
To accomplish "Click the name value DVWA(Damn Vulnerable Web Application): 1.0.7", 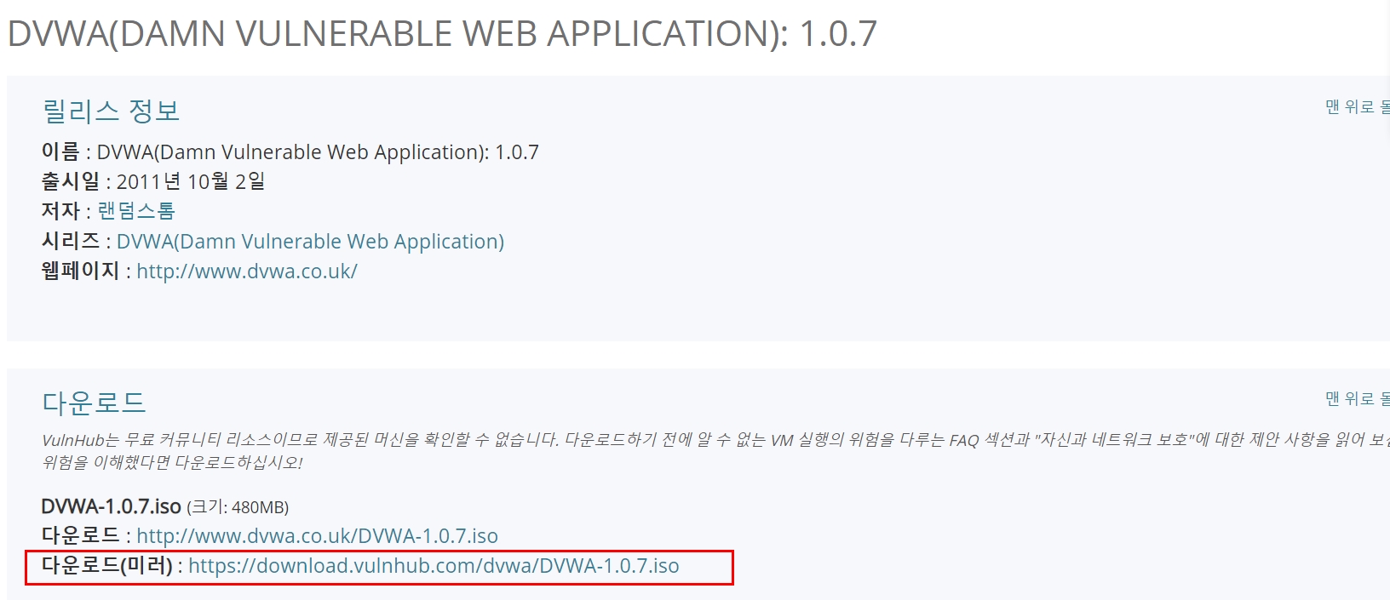I will [318, 152].
